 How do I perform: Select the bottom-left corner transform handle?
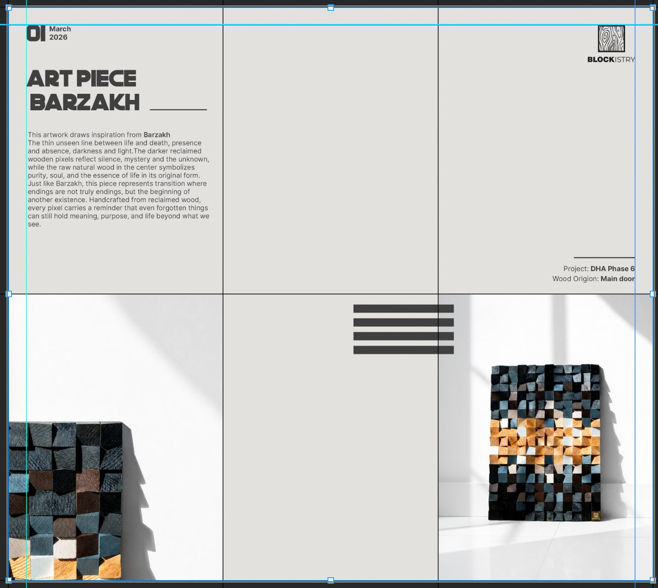(x=8, y=580)
